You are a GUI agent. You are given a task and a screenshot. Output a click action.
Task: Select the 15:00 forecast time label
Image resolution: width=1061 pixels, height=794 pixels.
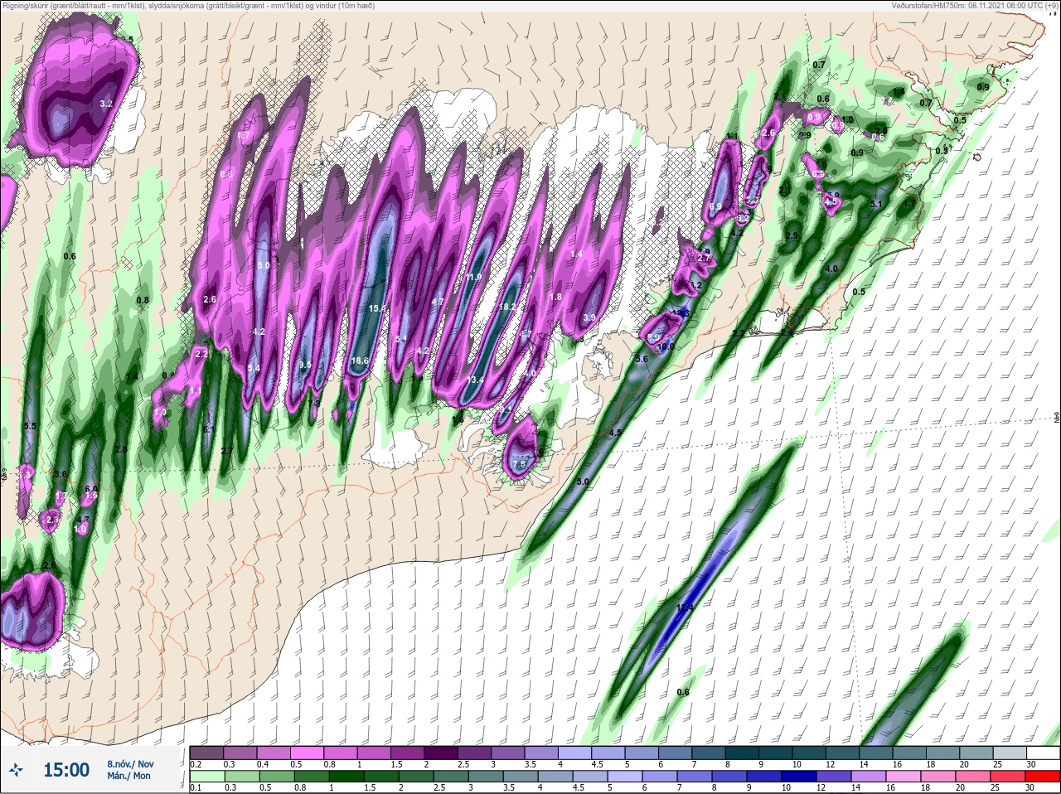tap(66, 770)
